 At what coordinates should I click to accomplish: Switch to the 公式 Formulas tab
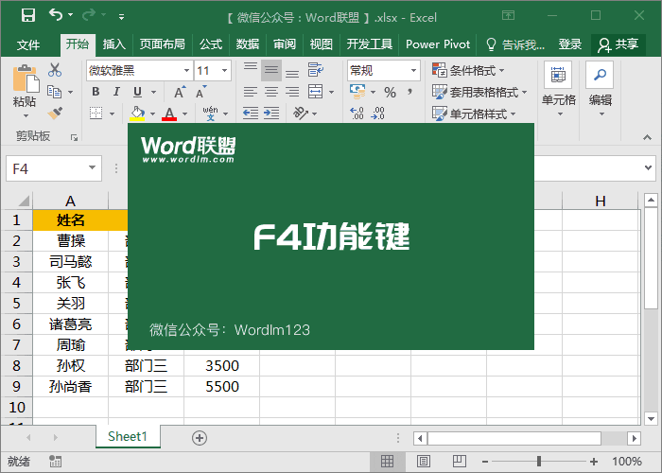pyautogui.click(x=211, y=44)
